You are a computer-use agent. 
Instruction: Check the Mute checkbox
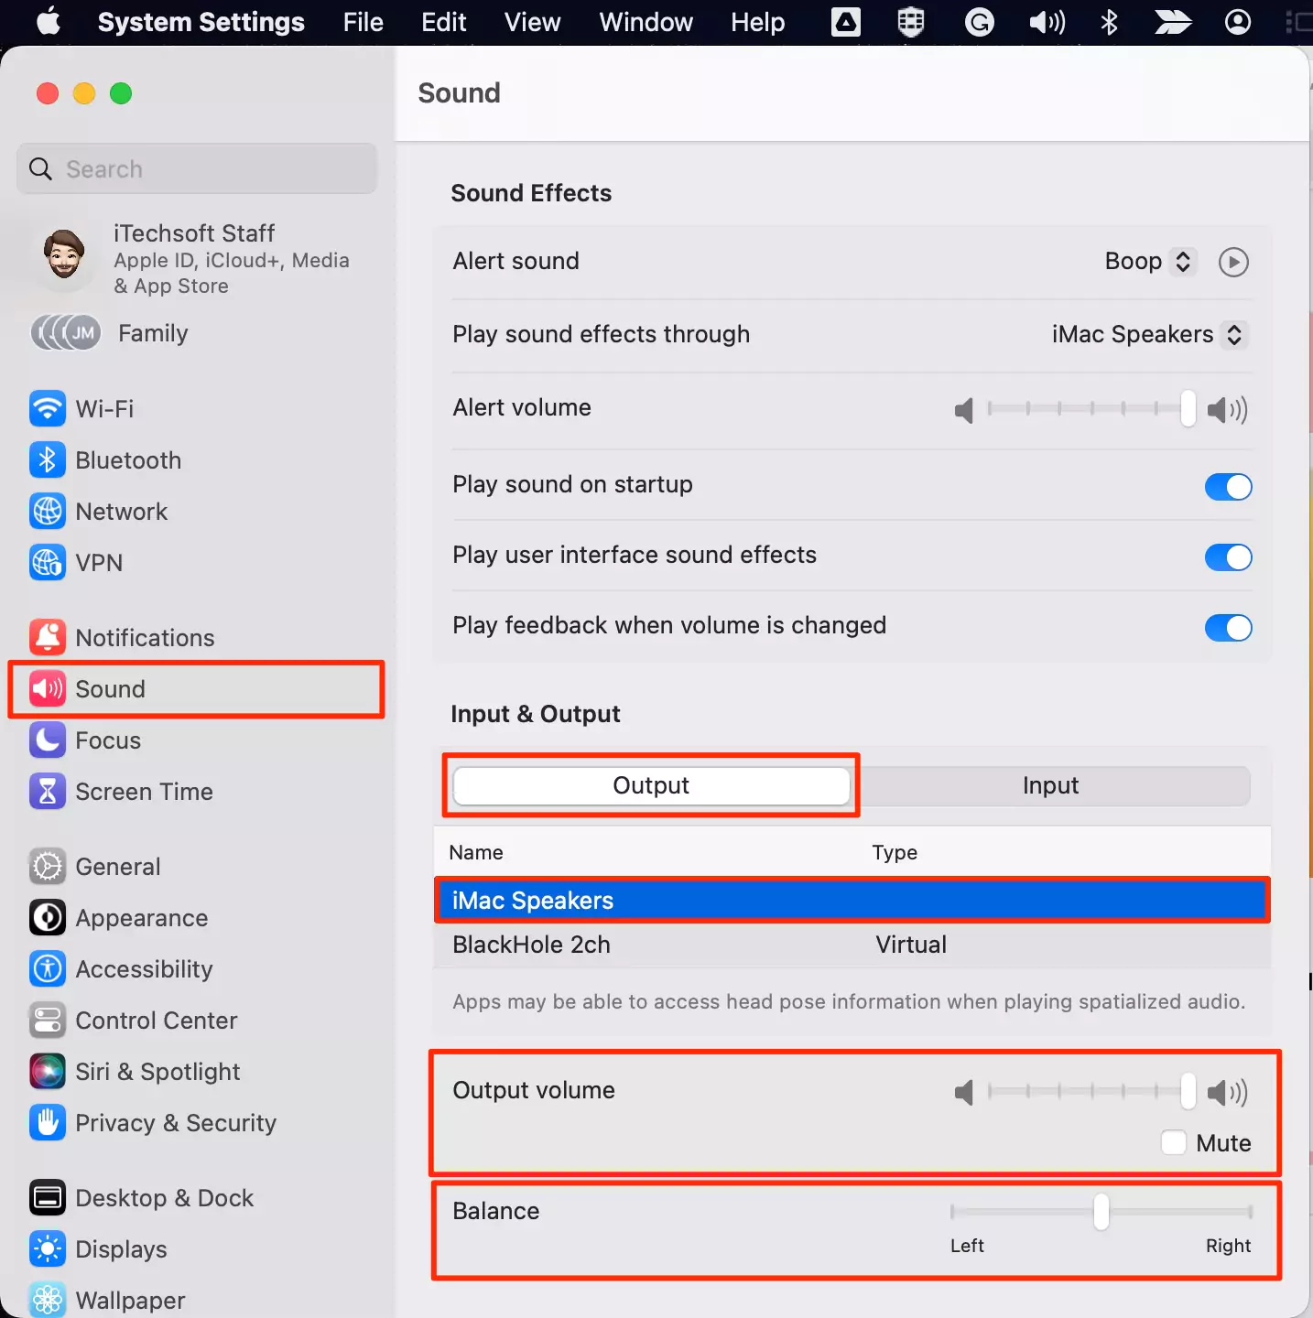click(1173, 1142)
